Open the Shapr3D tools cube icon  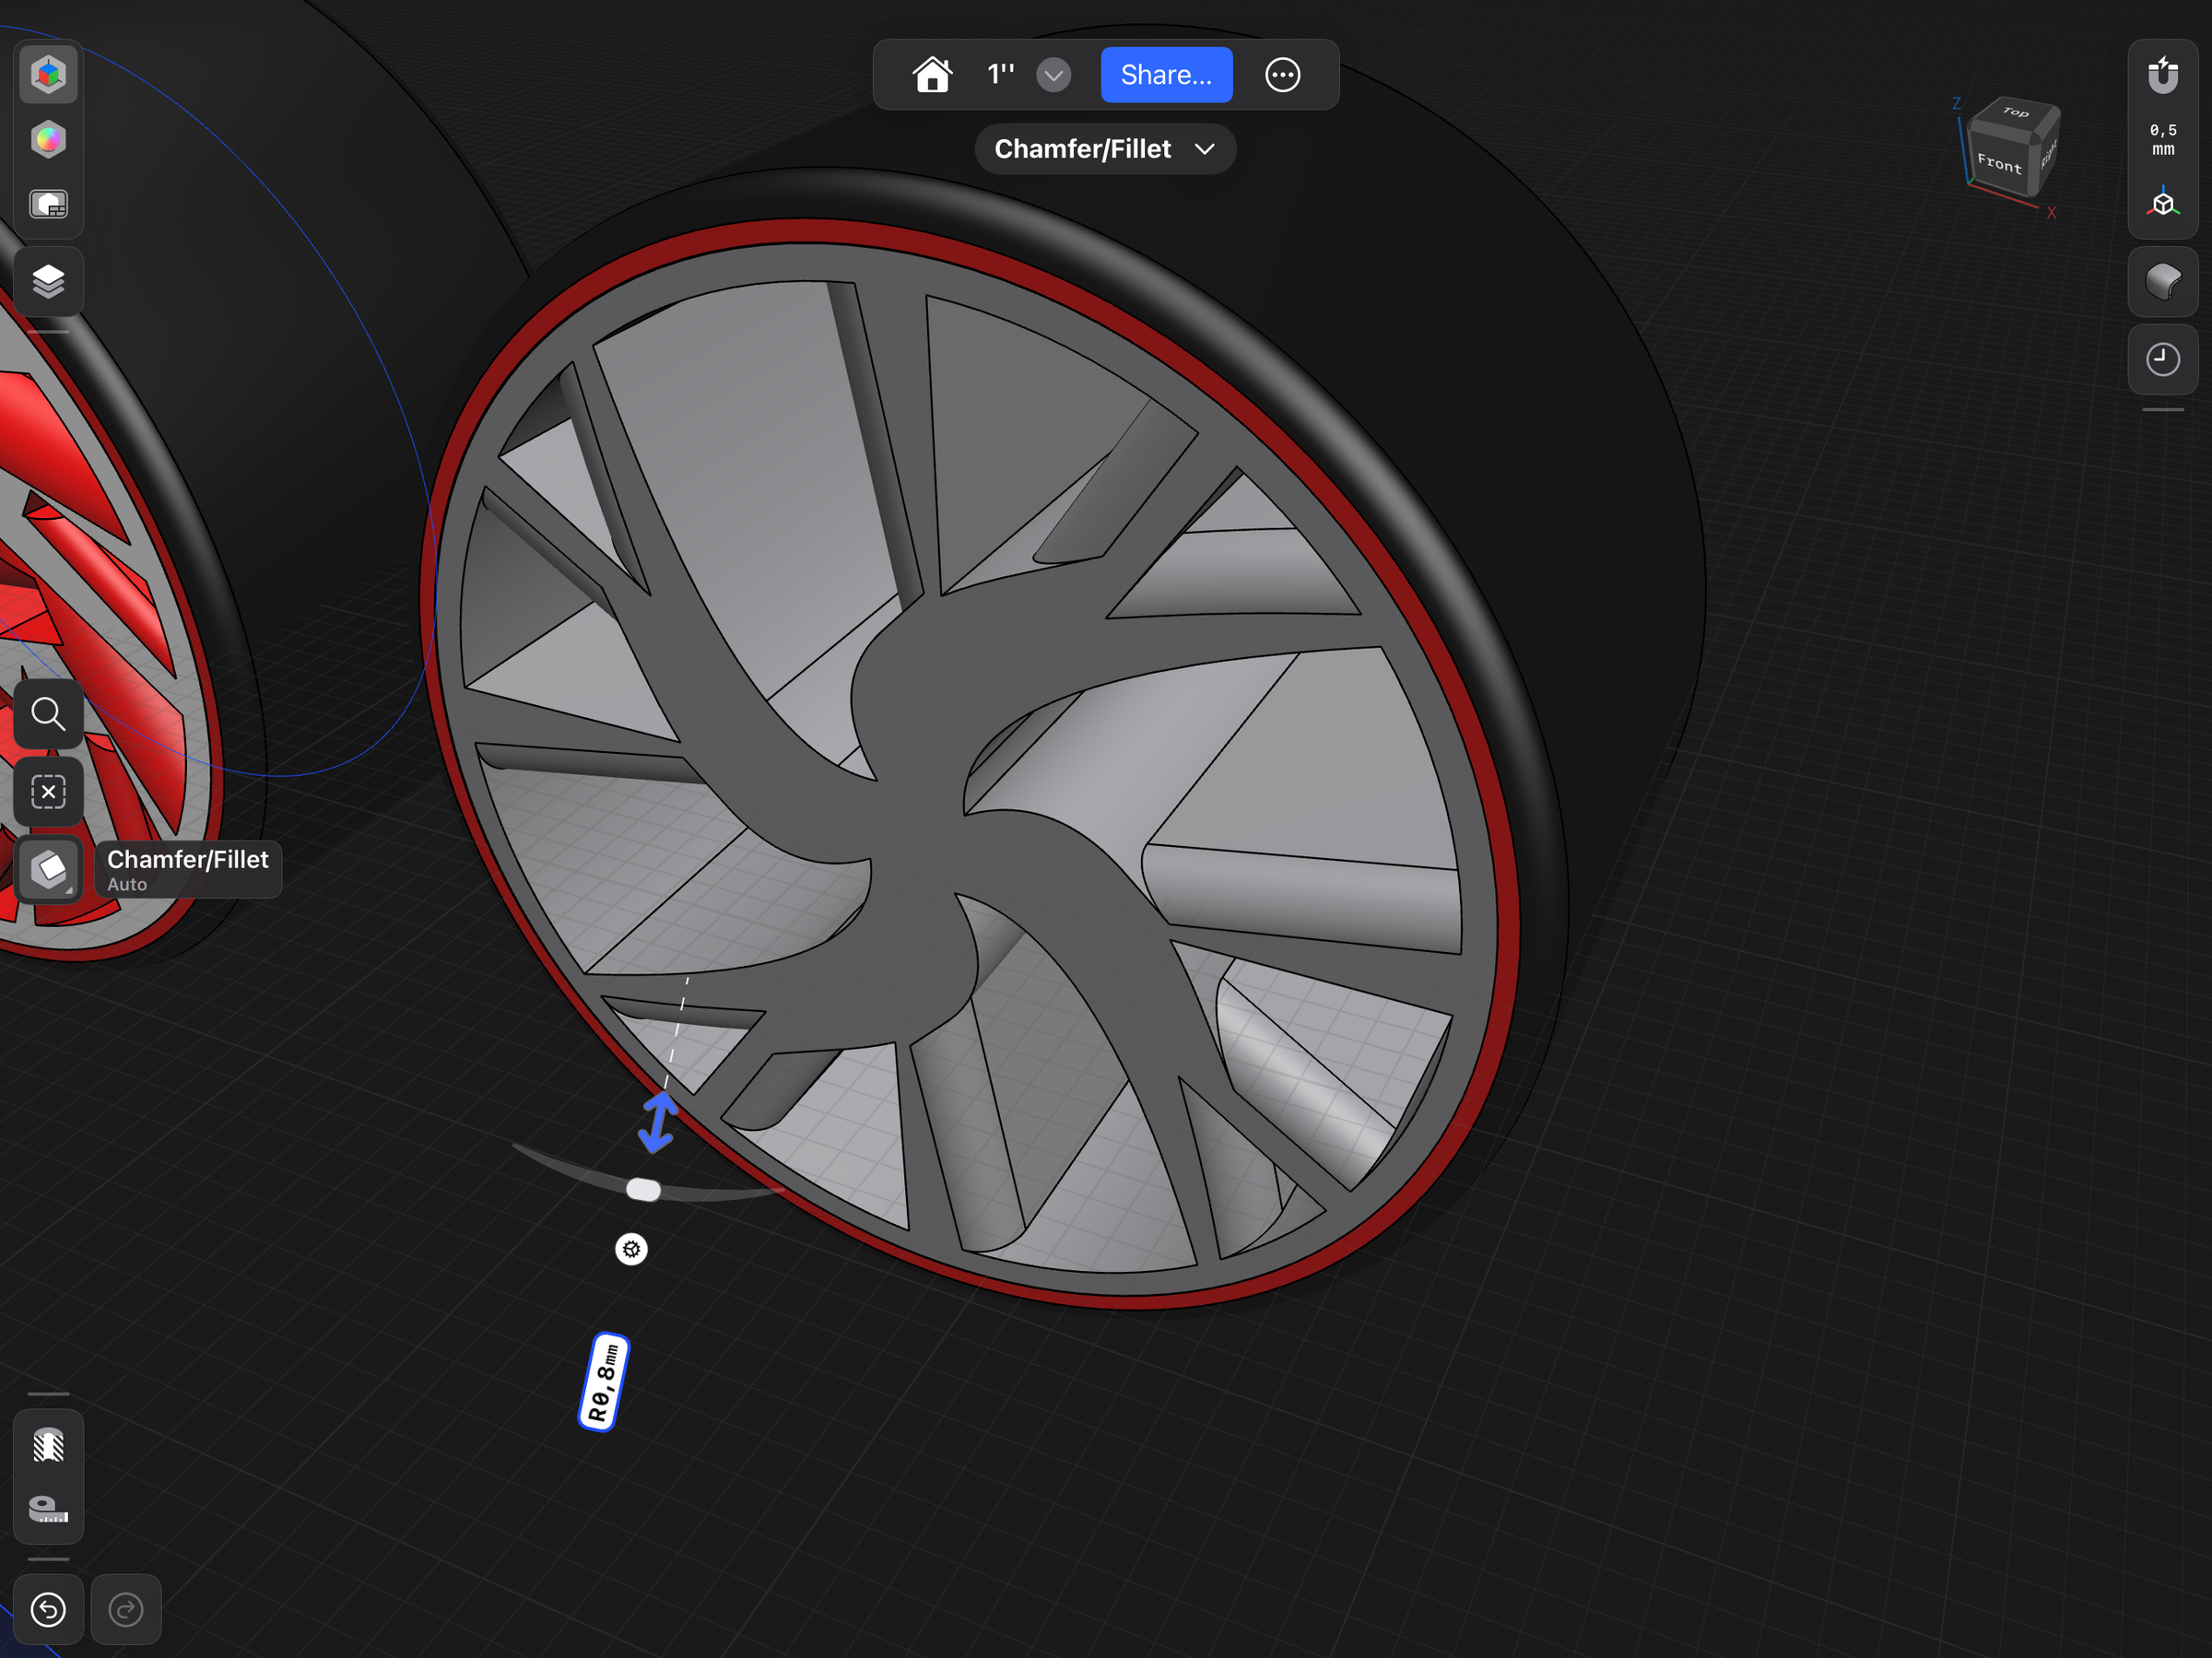point(48,74)
